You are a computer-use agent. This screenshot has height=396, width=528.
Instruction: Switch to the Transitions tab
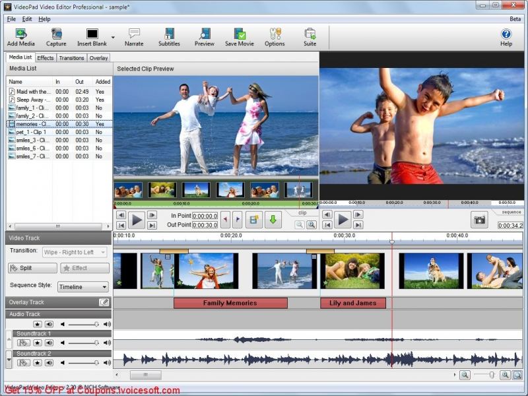coord(71,58)
